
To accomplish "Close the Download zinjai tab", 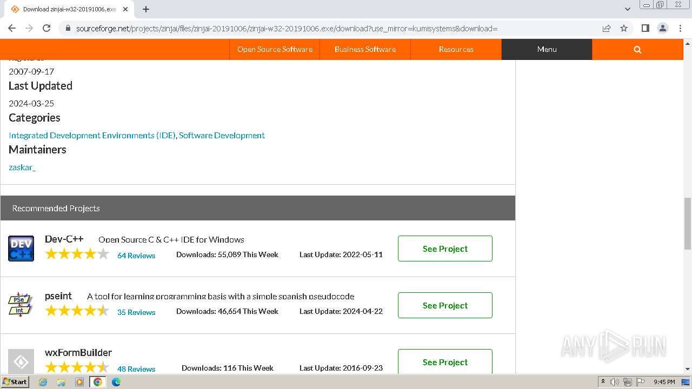I will pyautogui.click(x=125, y=9).
